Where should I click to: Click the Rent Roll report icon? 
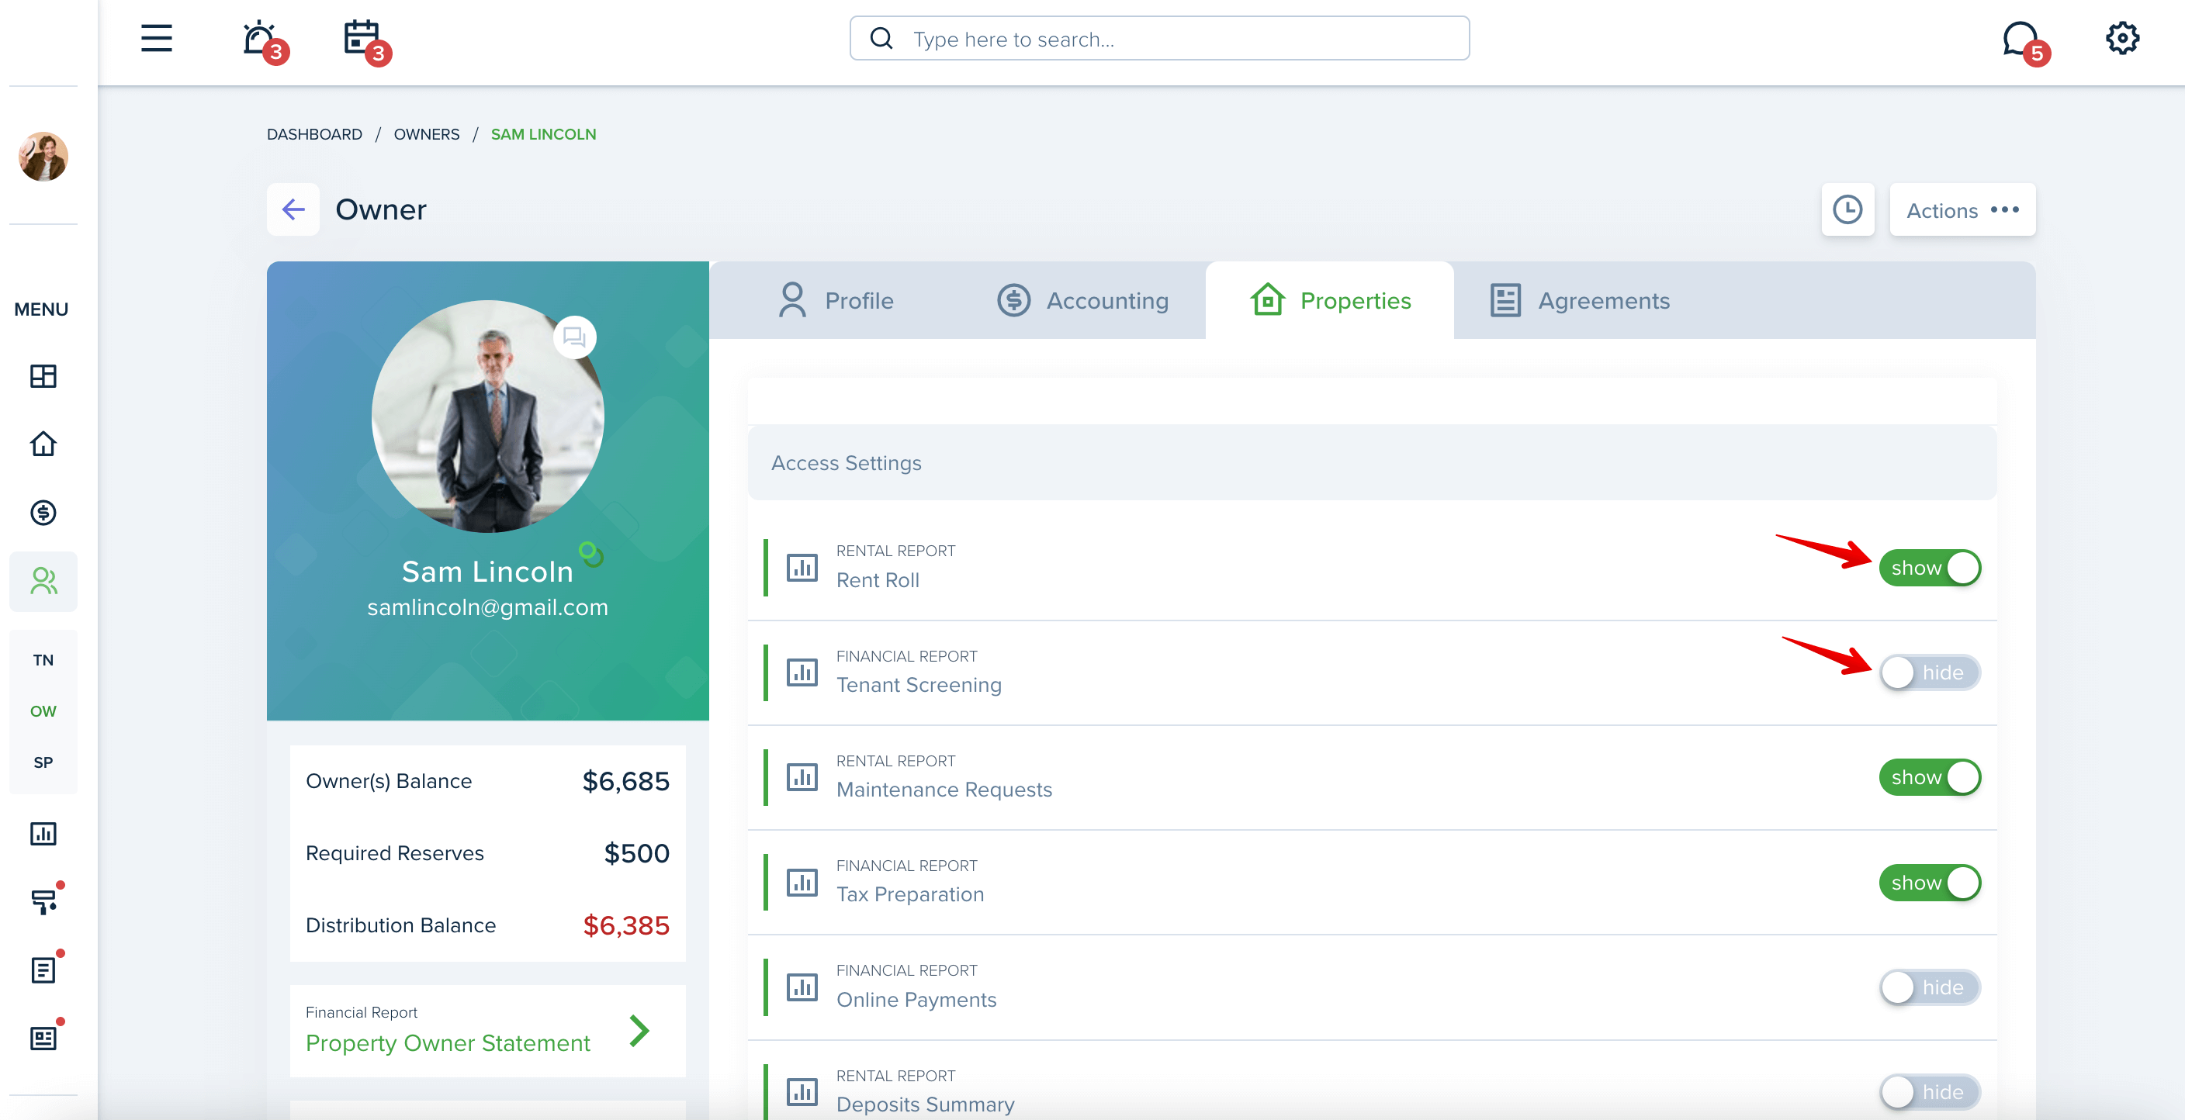(x=802, y=567)
